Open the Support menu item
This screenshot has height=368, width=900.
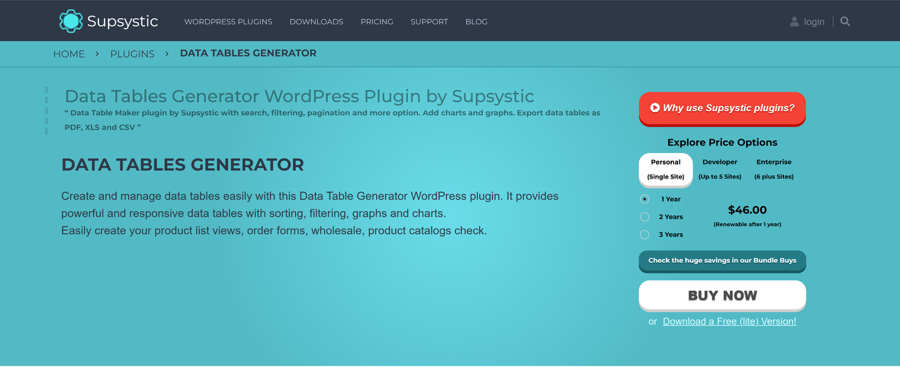(x=429, y=21)
